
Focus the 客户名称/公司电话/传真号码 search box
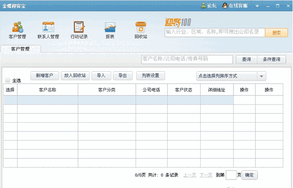tap(187, 59)
